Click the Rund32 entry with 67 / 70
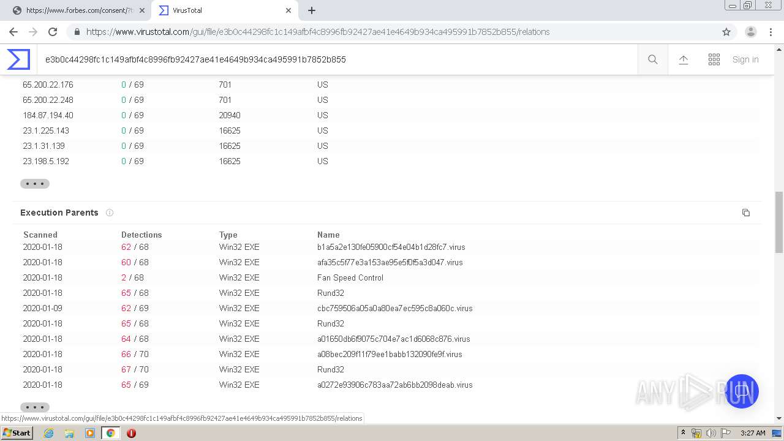The width and height of the screenshot is (784, 441). [331, 369]
